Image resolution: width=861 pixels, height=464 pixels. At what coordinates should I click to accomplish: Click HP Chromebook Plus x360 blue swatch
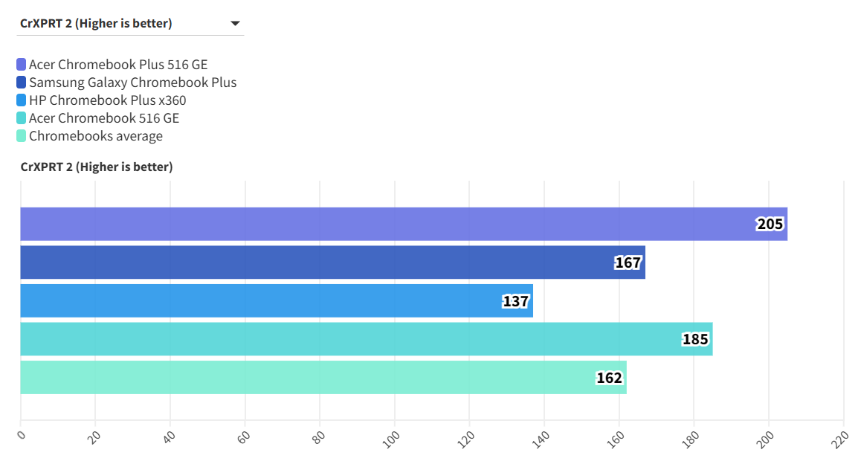[x=21, y=100]
